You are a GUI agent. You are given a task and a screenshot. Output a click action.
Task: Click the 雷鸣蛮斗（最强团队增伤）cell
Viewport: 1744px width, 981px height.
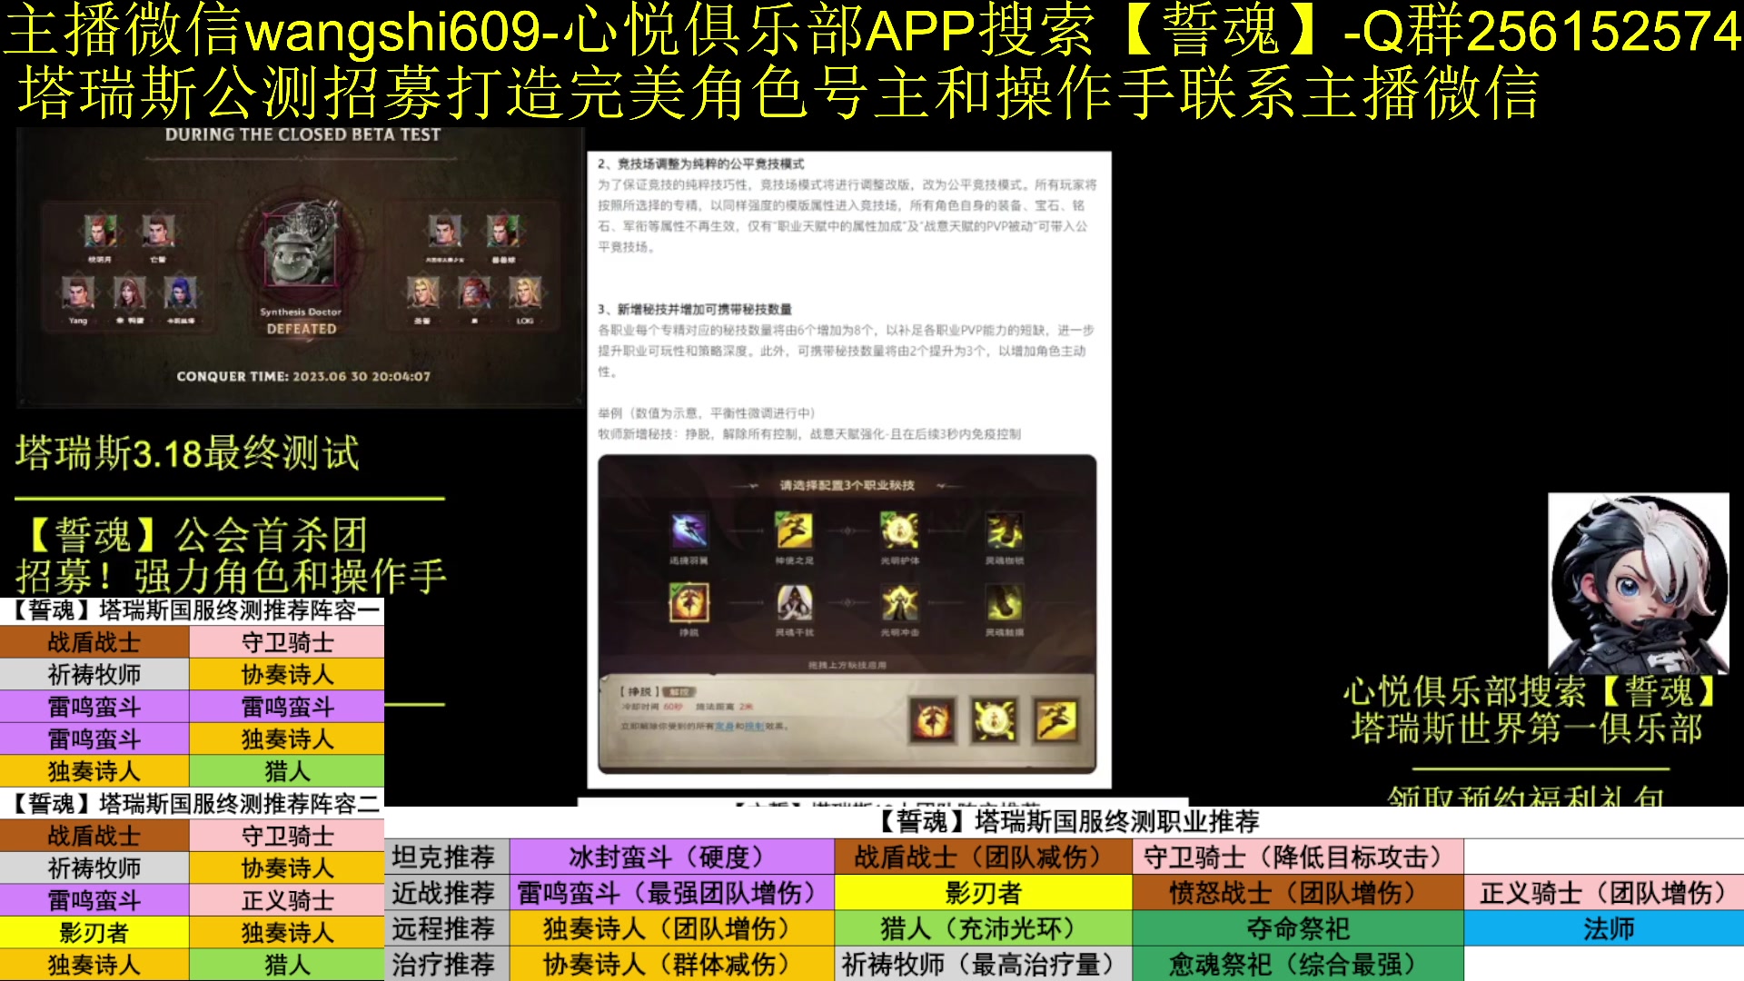tap(672, 893)
